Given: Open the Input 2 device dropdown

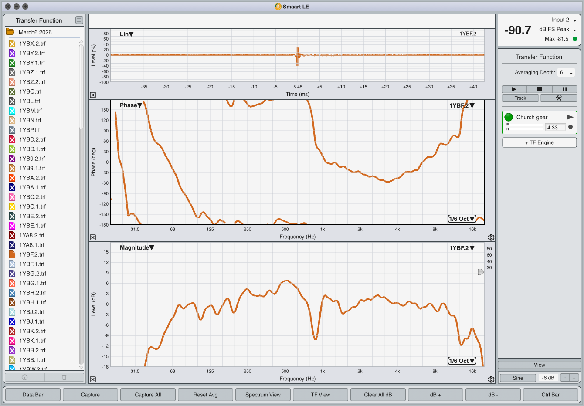Looking at the screenshot, I should click(564, 20).
